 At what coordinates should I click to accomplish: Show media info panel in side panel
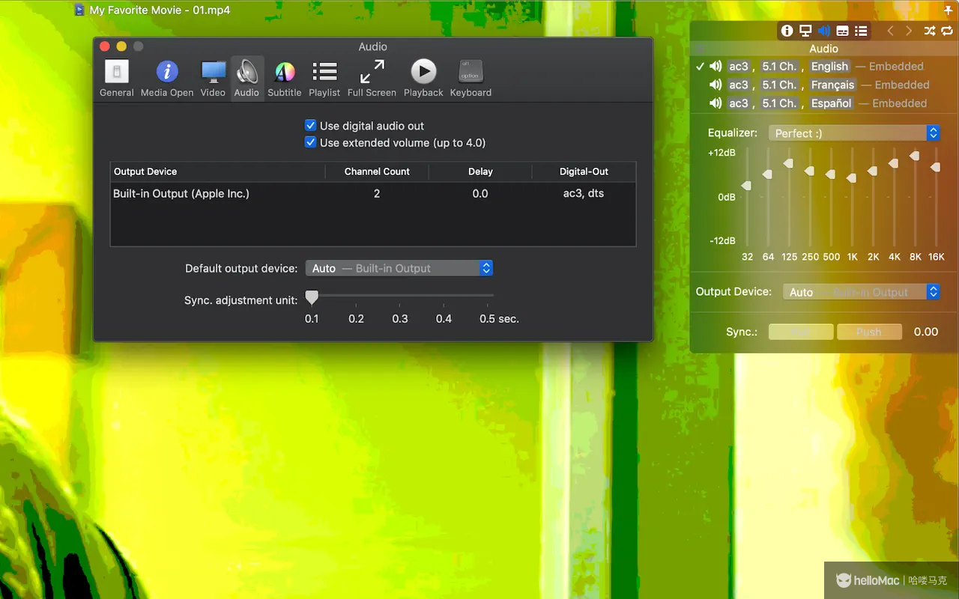[x=787, y=31]
